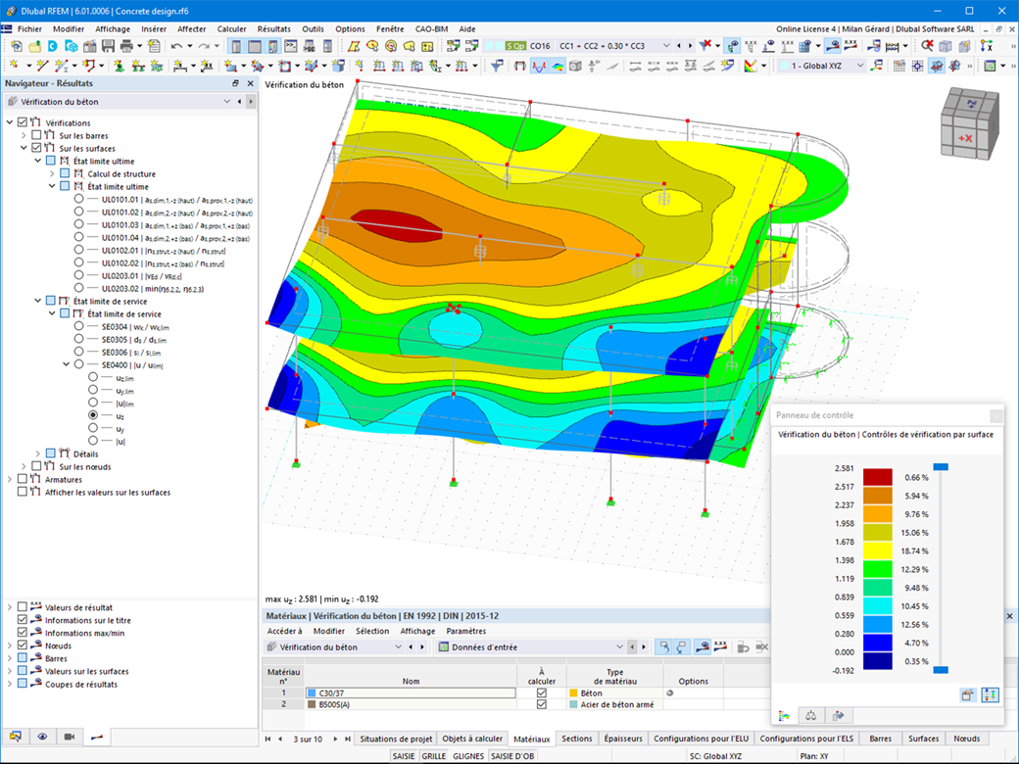Screen dimensions: 1019x764
Task: Open the Résultats menu
Action: [273, 29]
